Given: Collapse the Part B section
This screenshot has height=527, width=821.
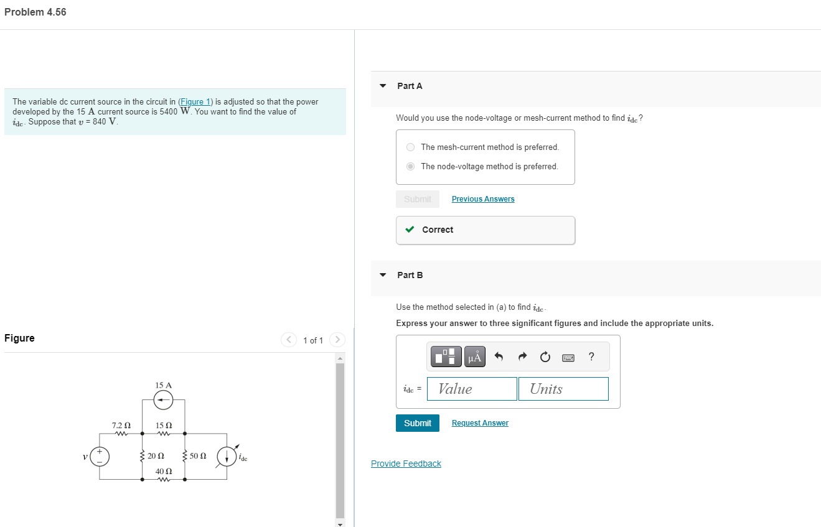Looking at the screenshot, I should click(x=383, y=276).
